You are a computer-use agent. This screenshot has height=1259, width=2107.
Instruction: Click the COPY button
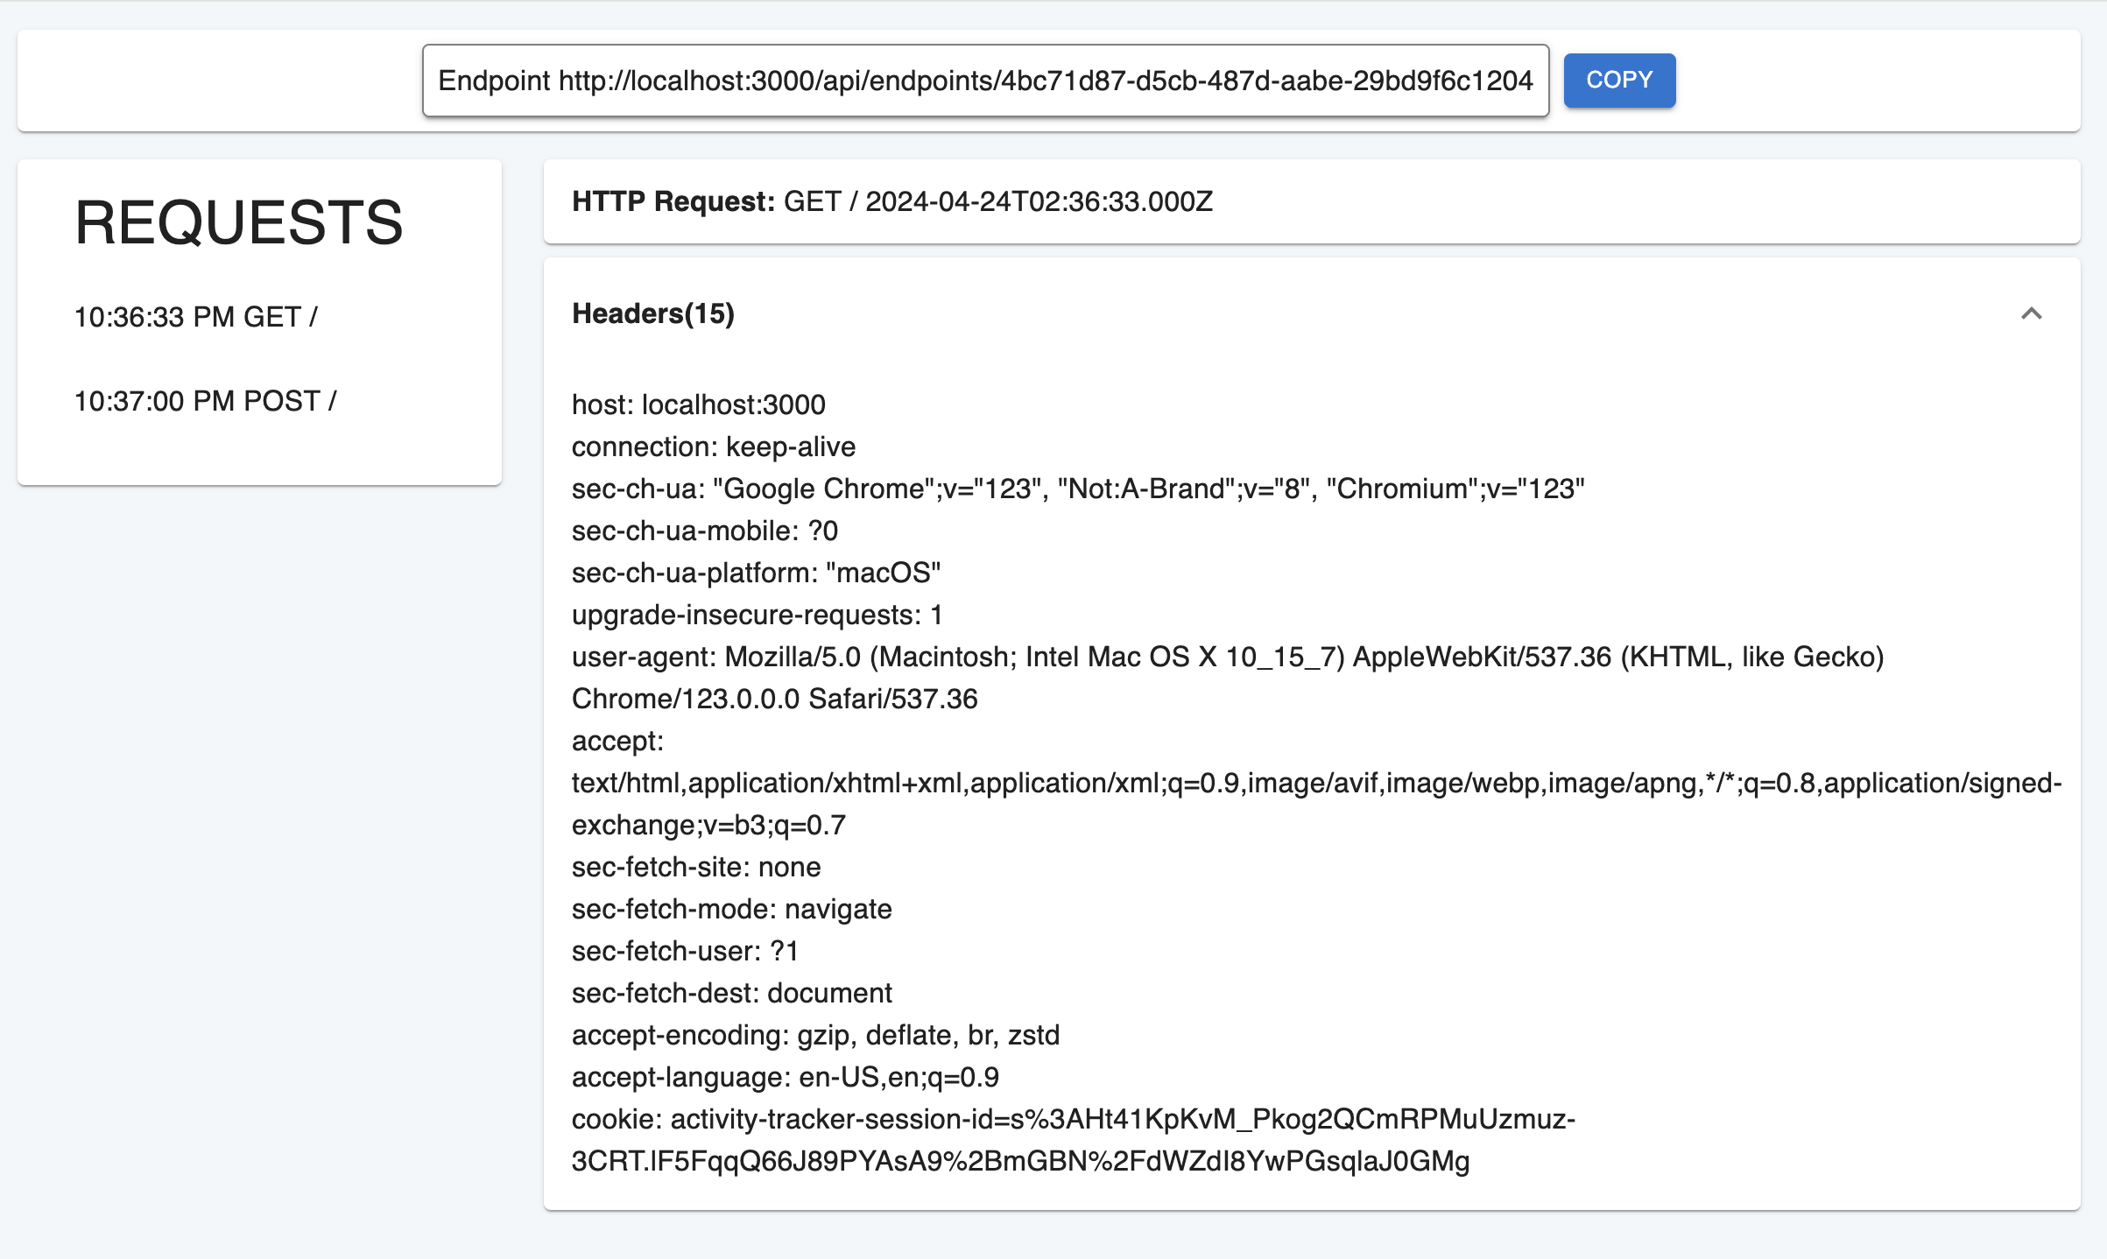tap(1618, 80)
